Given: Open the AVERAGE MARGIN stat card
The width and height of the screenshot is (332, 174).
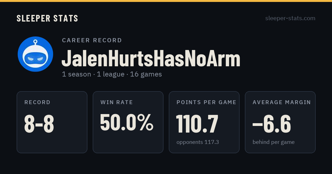Looking at the screenshot, I should pos(280,122).
